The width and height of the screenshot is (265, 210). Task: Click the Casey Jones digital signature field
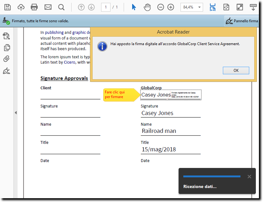pos(171,95)
